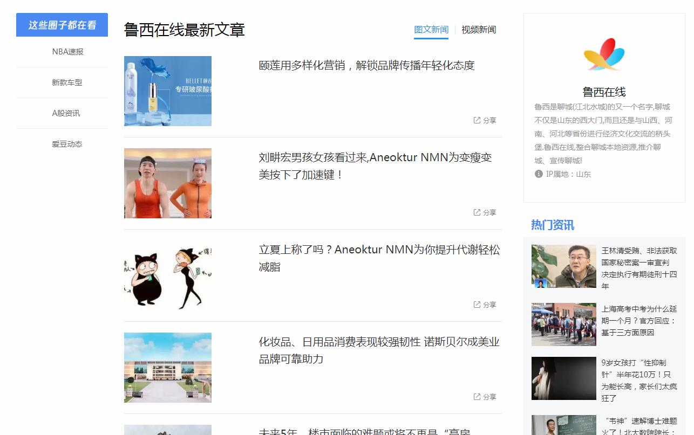Click building photo thumbnail for 诺斯贝尔 article
The image size is (694, 435).
tap(168, 368)
